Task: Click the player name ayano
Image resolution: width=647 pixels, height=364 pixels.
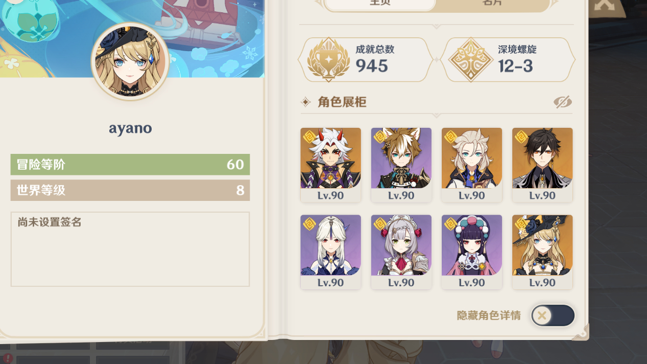Action: click(130, 128)
